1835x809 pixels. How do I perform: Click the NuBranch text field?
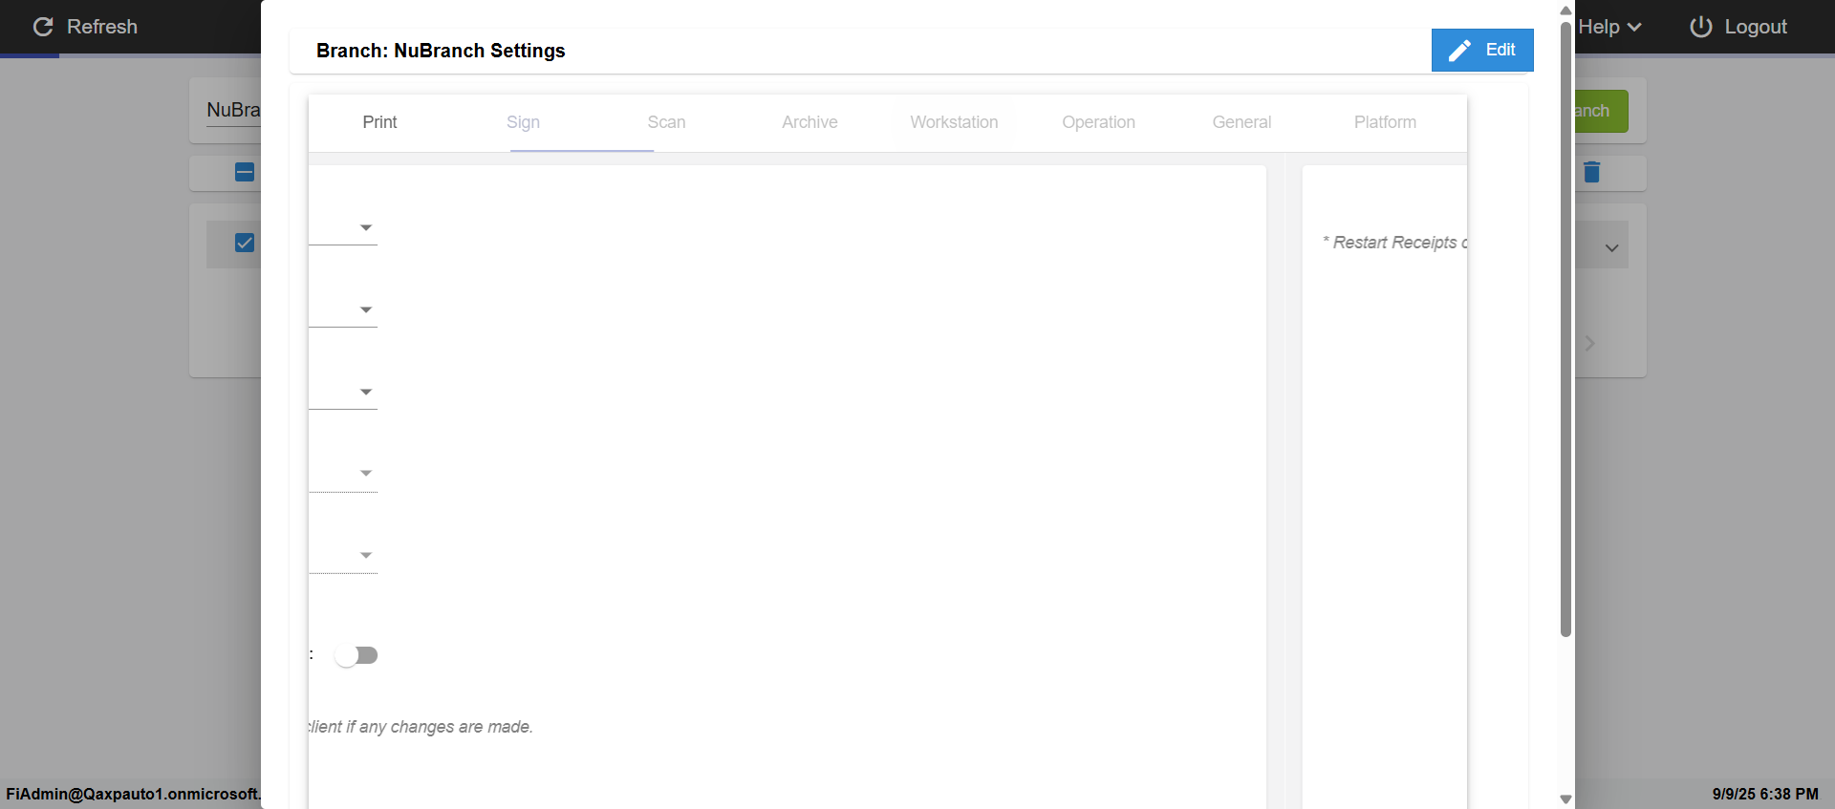pyautogui.click(x=233, y=111)
